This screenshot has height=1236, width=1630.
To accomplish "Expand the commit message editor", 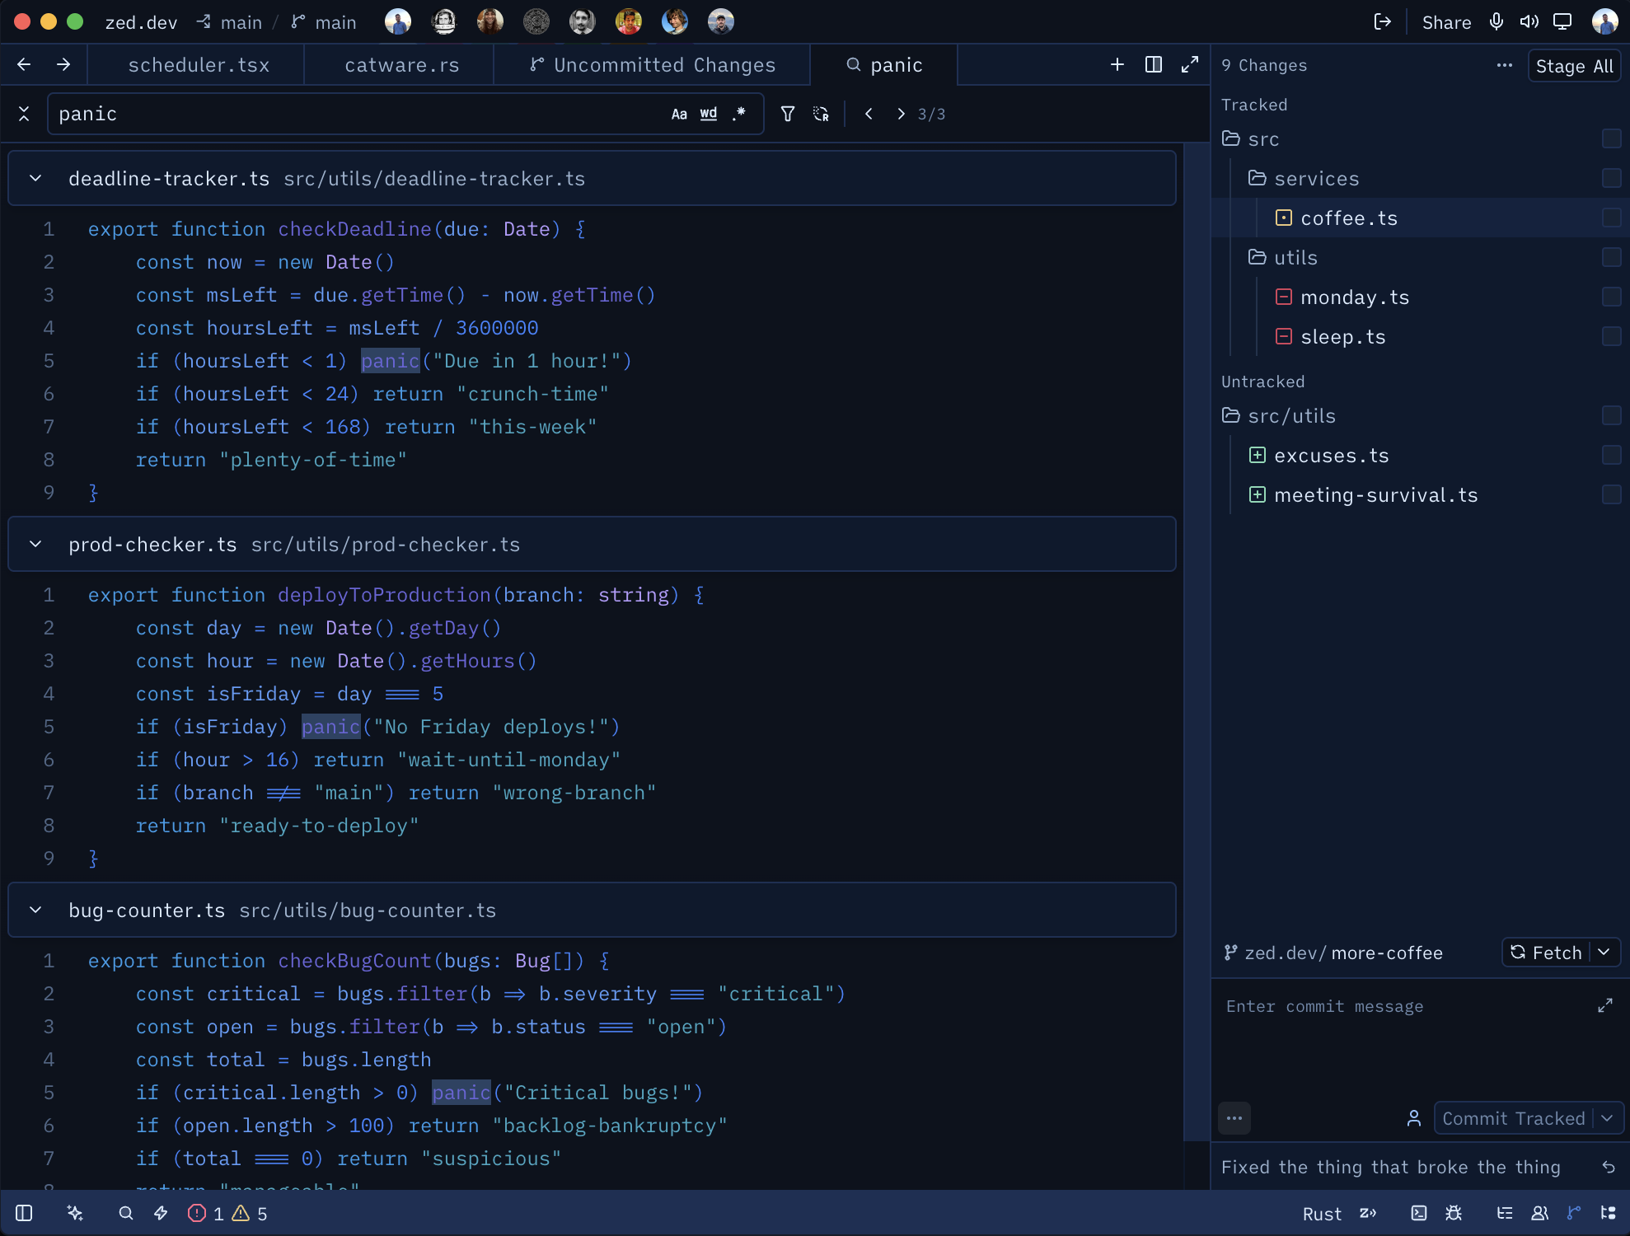I will [x=1605, y=1006].
